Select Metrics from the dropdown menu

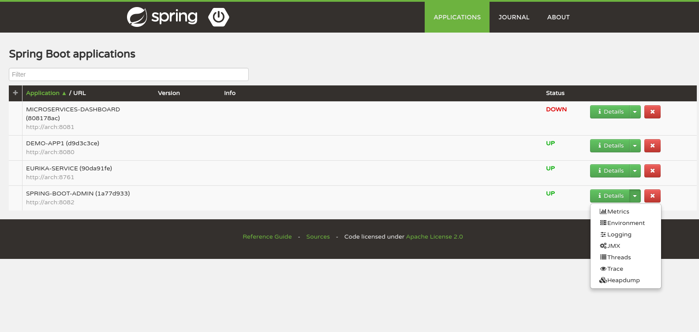coord(625,212)
